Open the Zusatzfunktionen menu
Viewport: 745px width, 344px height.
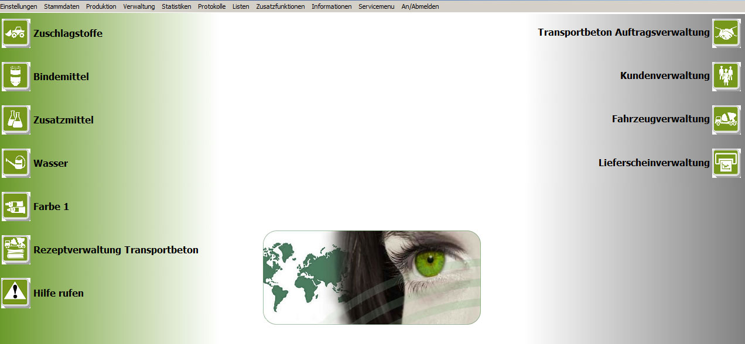coord(281,6)
